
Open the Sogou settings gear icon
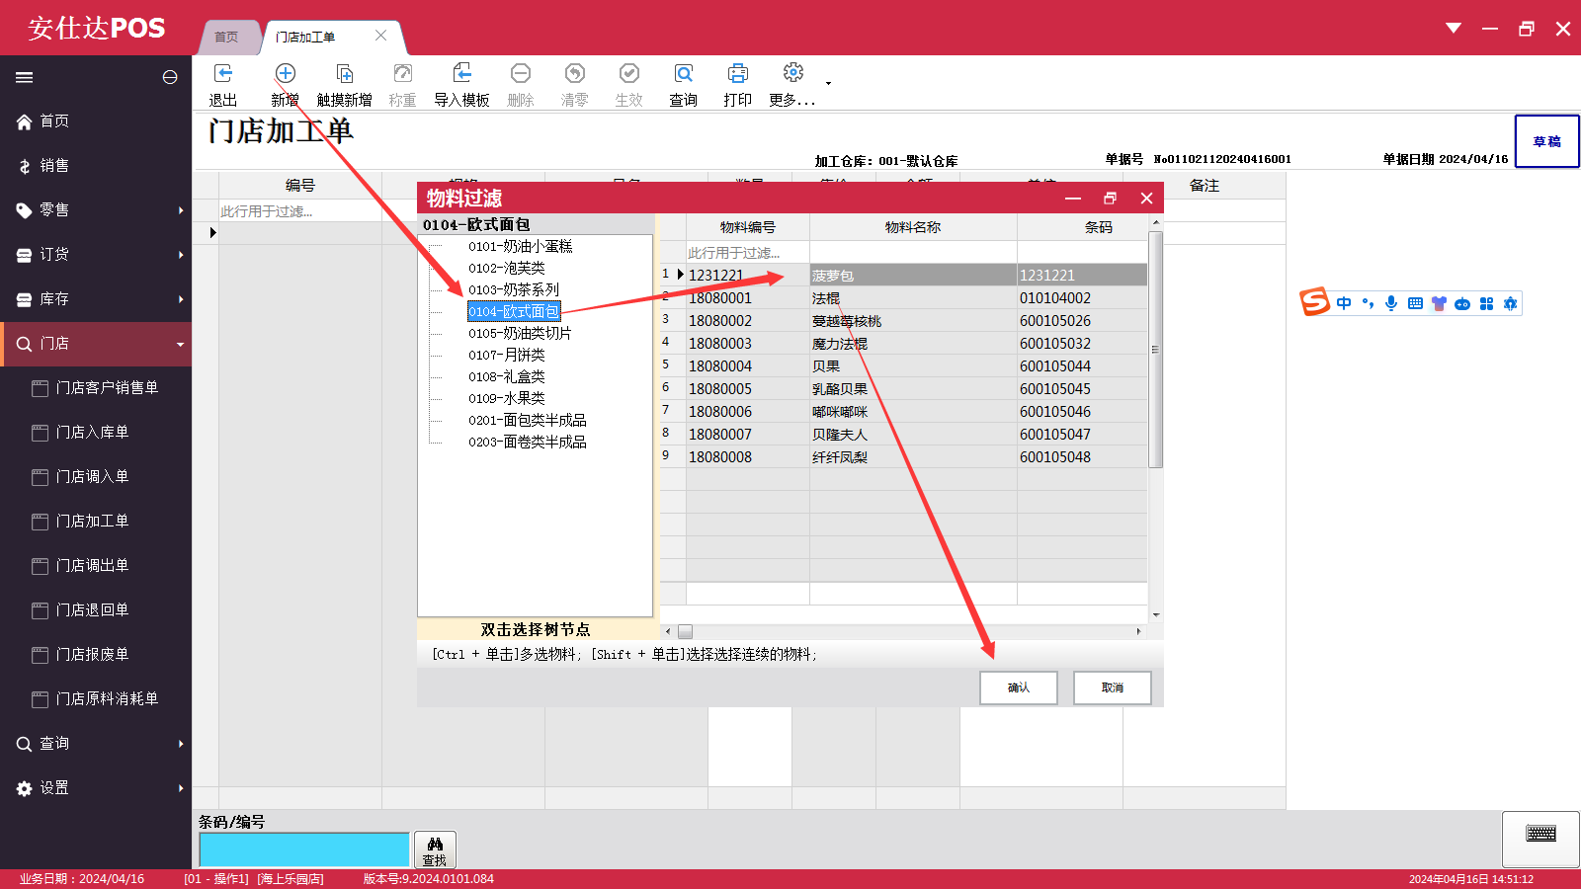point(1510,303)
